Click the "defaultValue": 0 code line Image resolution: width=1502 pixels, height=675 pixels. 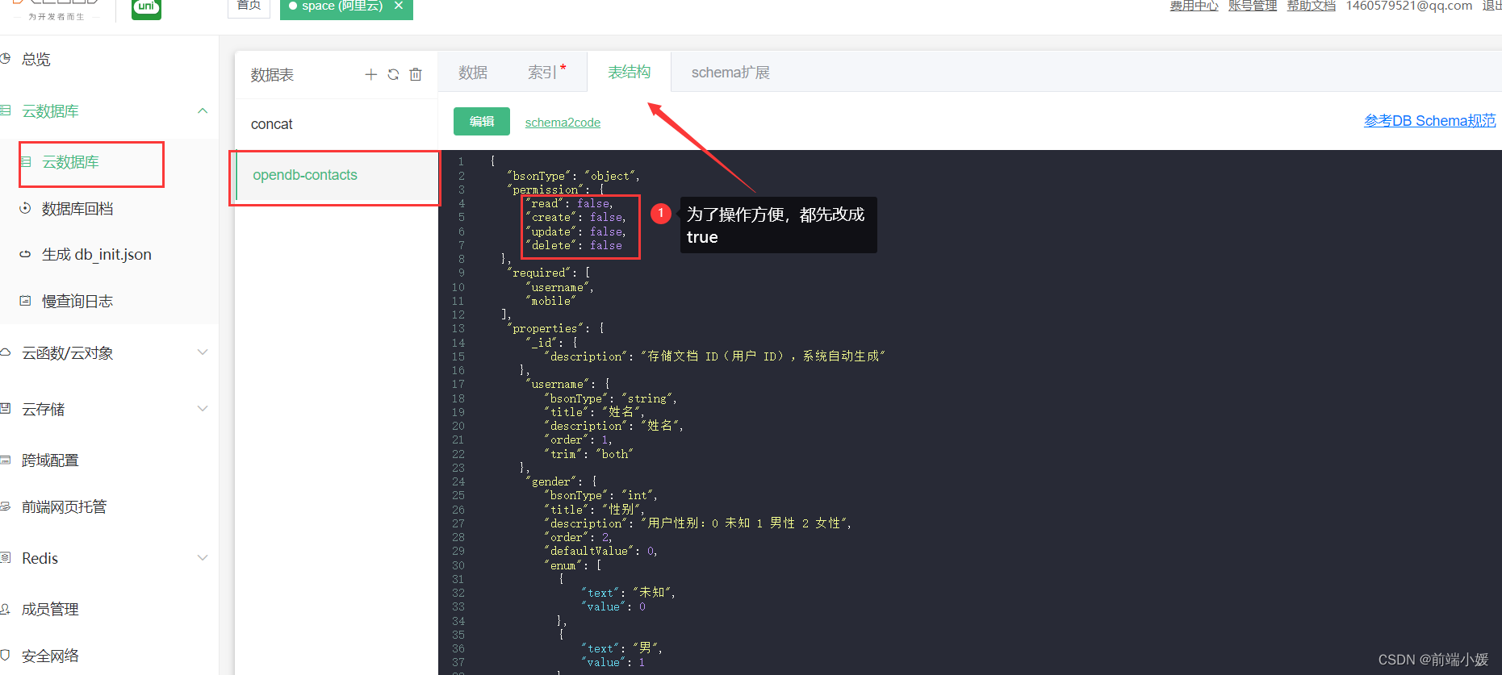[601, 552]
